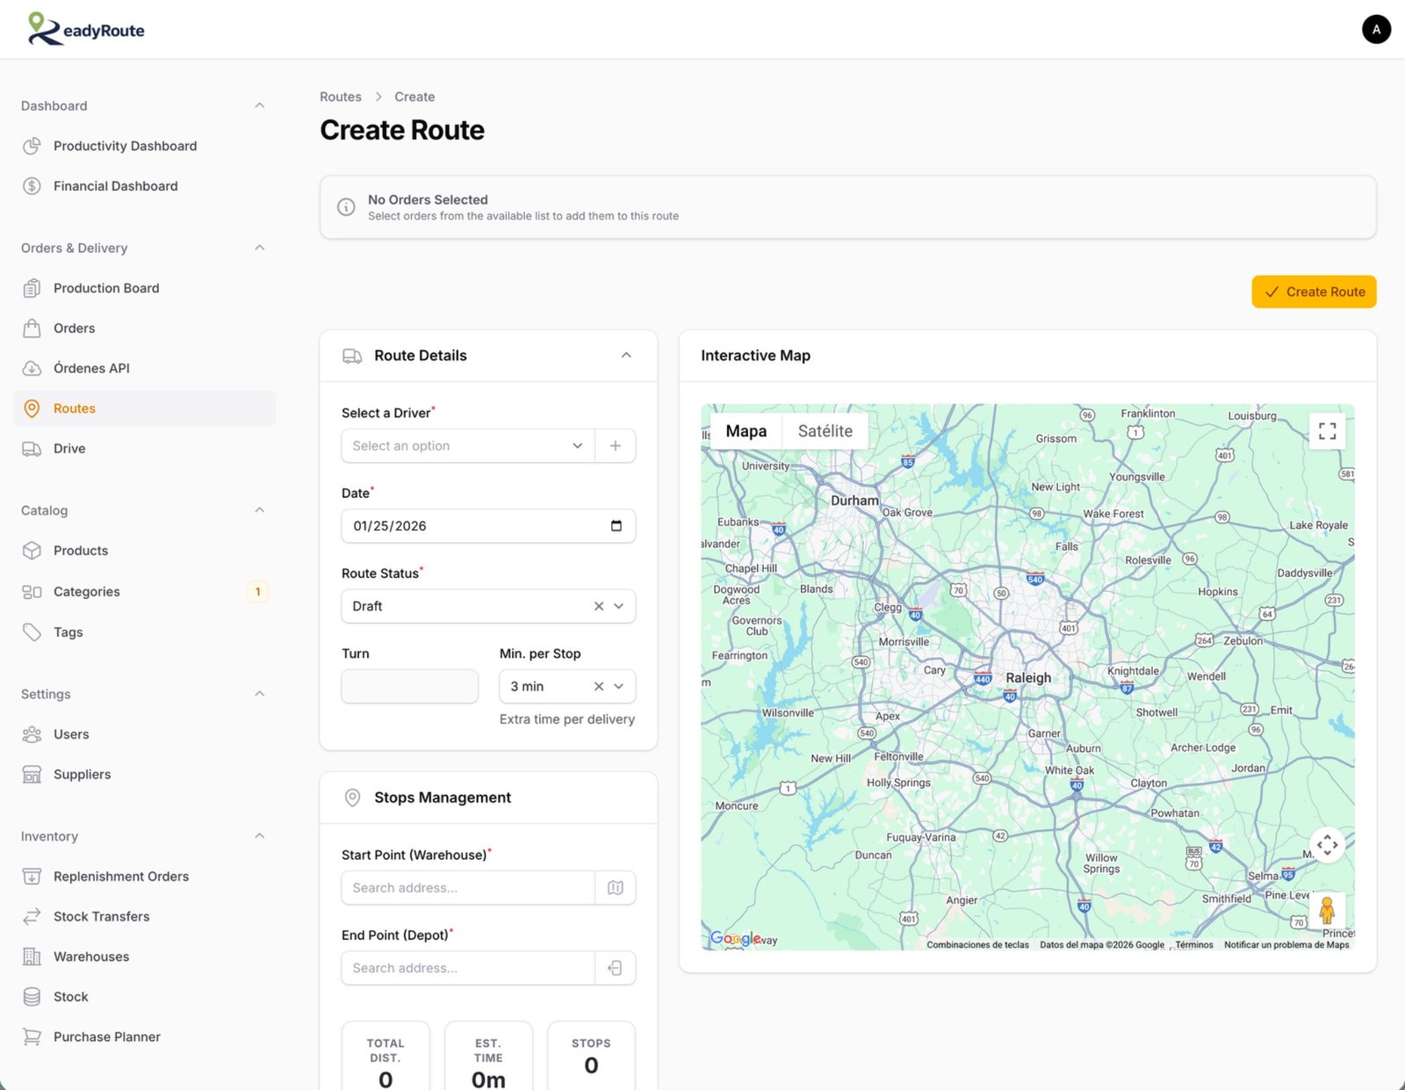Click the Routes location pin icon in sidebar
Screen dimensions: 1405x1090
[32, 408]
